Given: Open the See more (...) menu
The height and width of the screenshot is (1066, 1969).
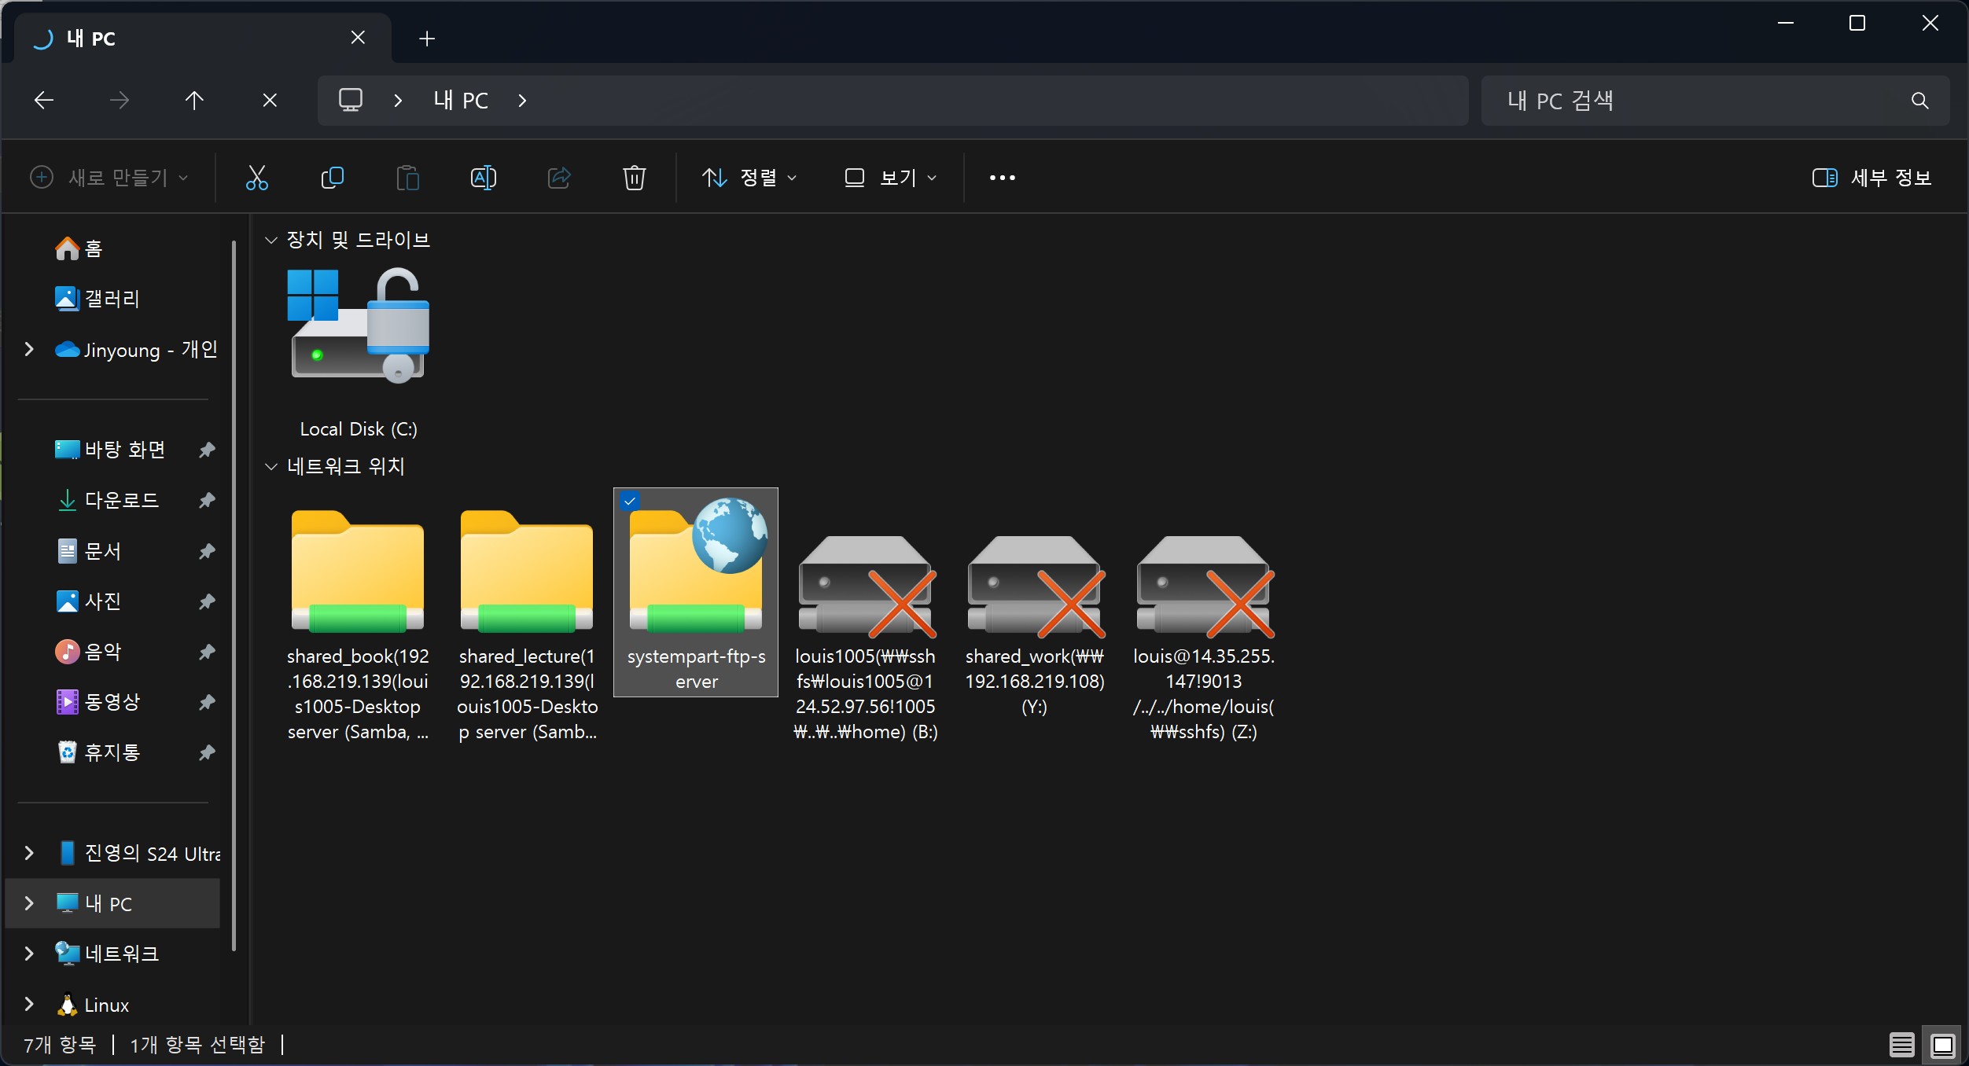Looking at the screenshot, I should tap(1002, 178).
